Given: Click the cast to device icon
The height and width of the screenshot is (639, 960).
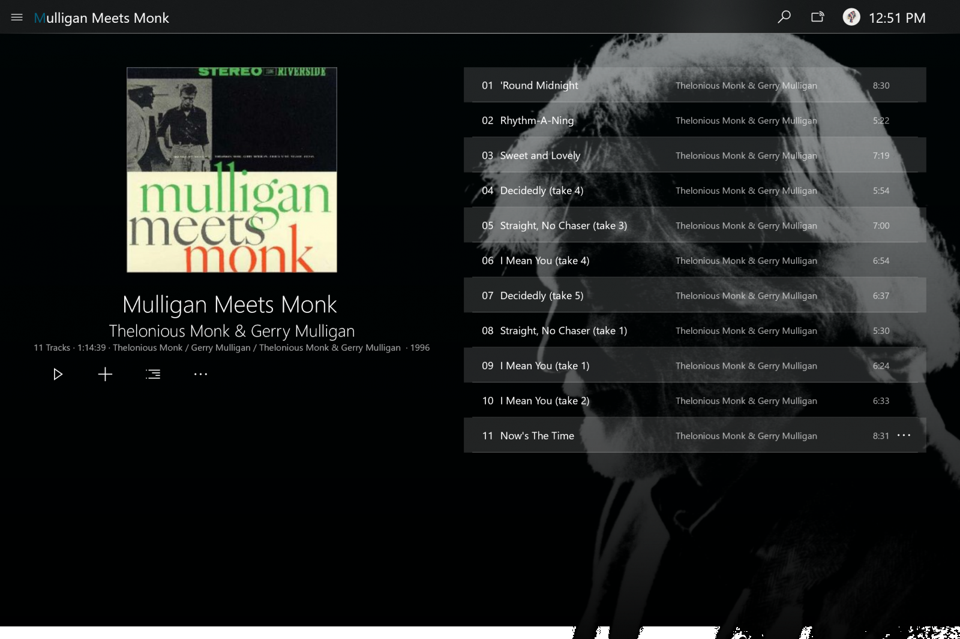Looking at the screenshot, I should 818,17.
